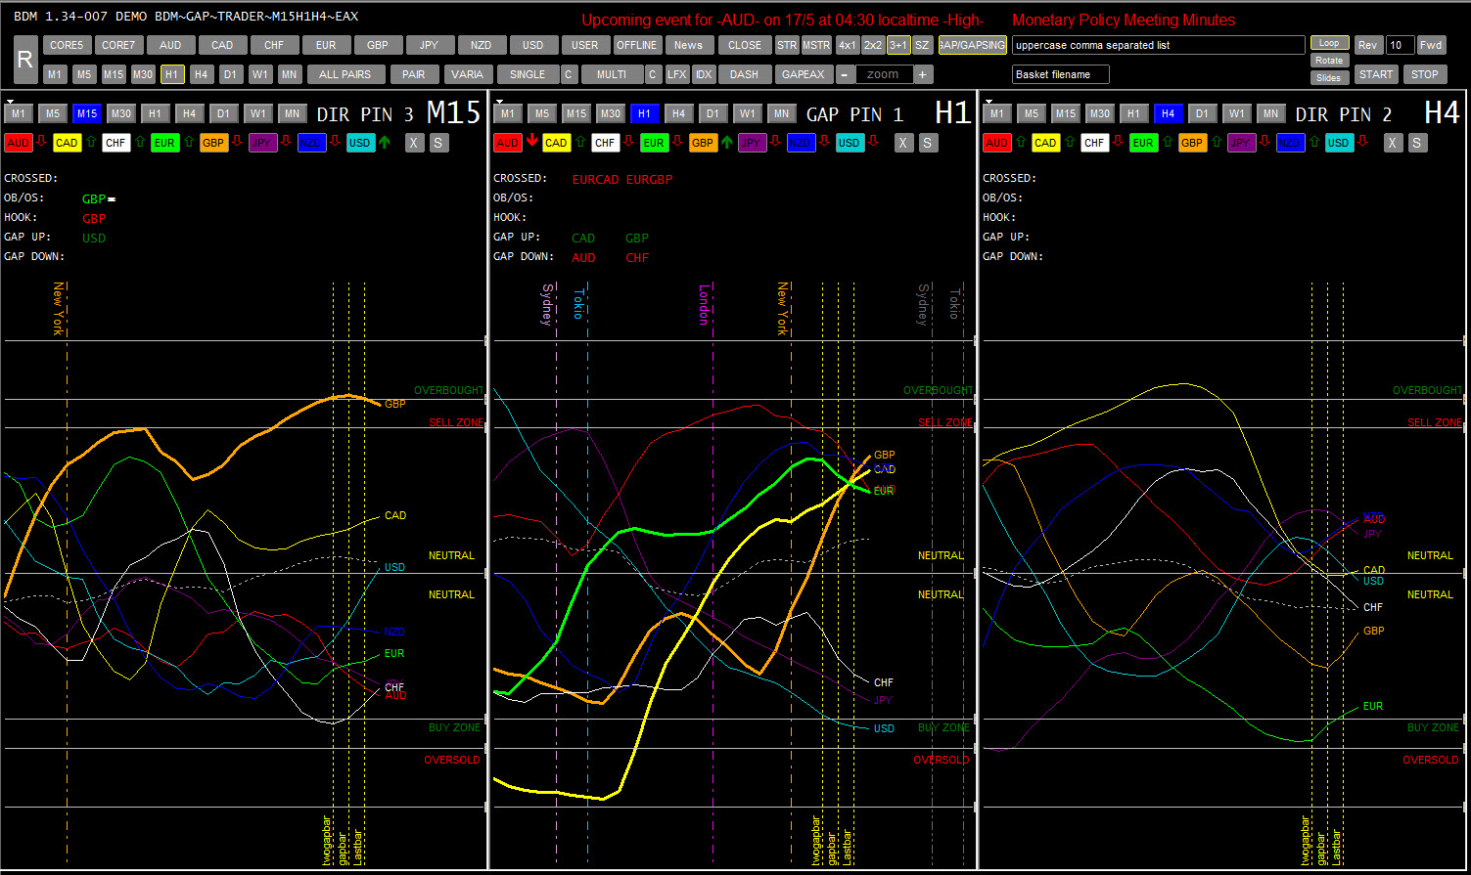Screen dimensions: 1471x875
Task: Click the 2x2 layout button
Action: pyautogui.click(x=873, y=45)
